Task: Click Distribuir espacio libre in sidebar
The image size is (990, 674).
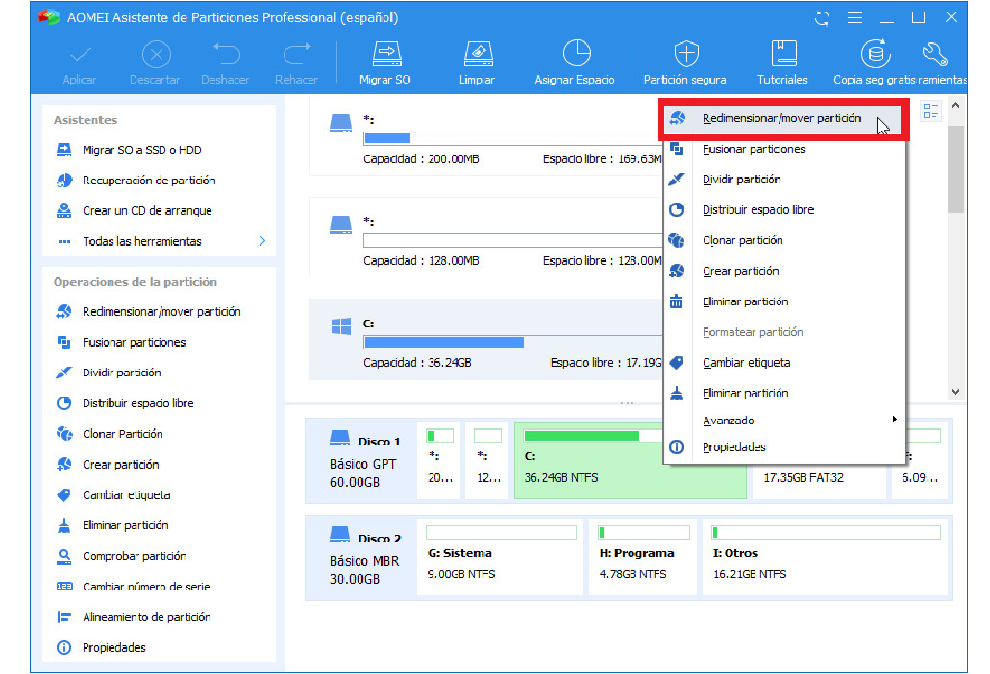Action: point(125,403)
